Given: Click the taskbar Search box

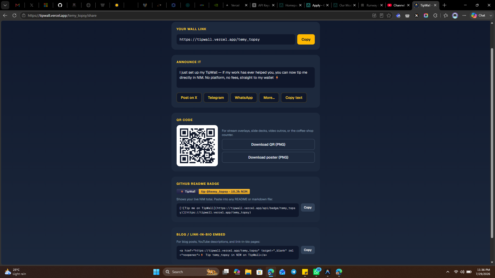Looking at the screenshot, I should pyautogui.click(x=191, y=272).
